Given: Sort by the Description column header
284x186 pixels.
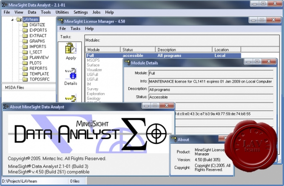Looking at the screenshot, I should [184, 50].
